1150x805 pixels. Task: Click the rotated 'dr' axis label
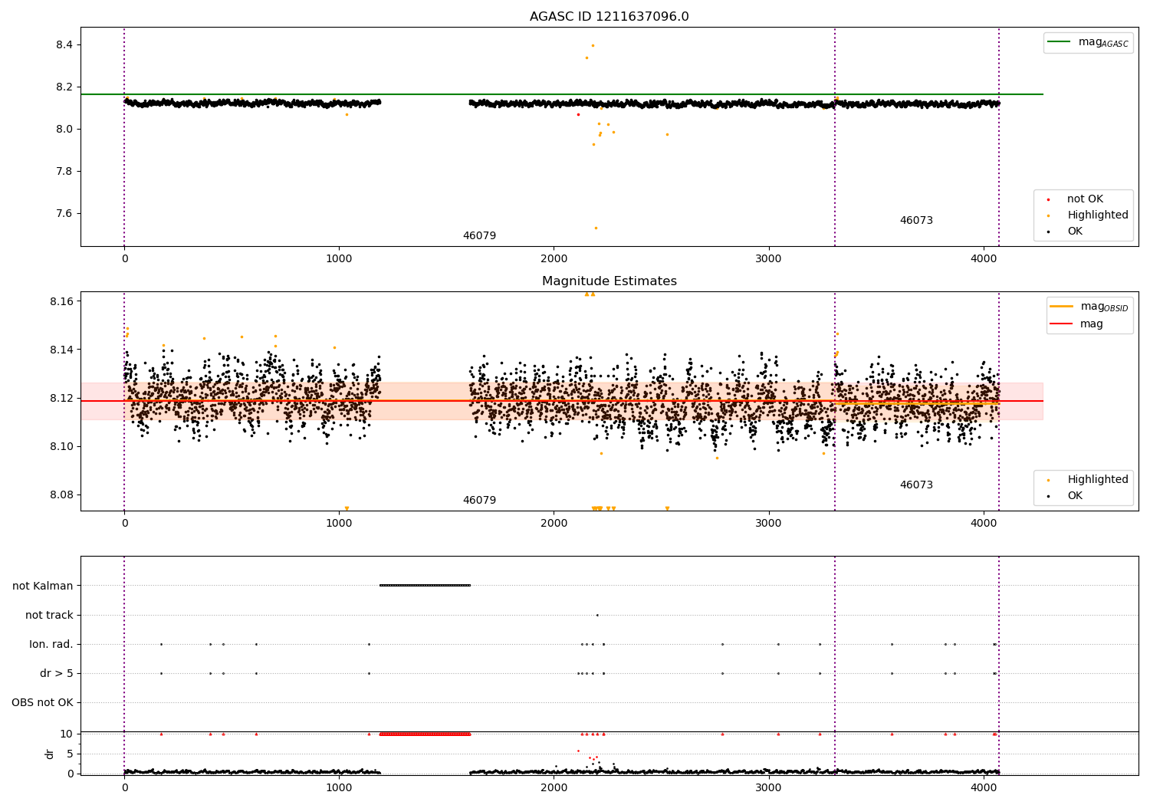point(50,754)
